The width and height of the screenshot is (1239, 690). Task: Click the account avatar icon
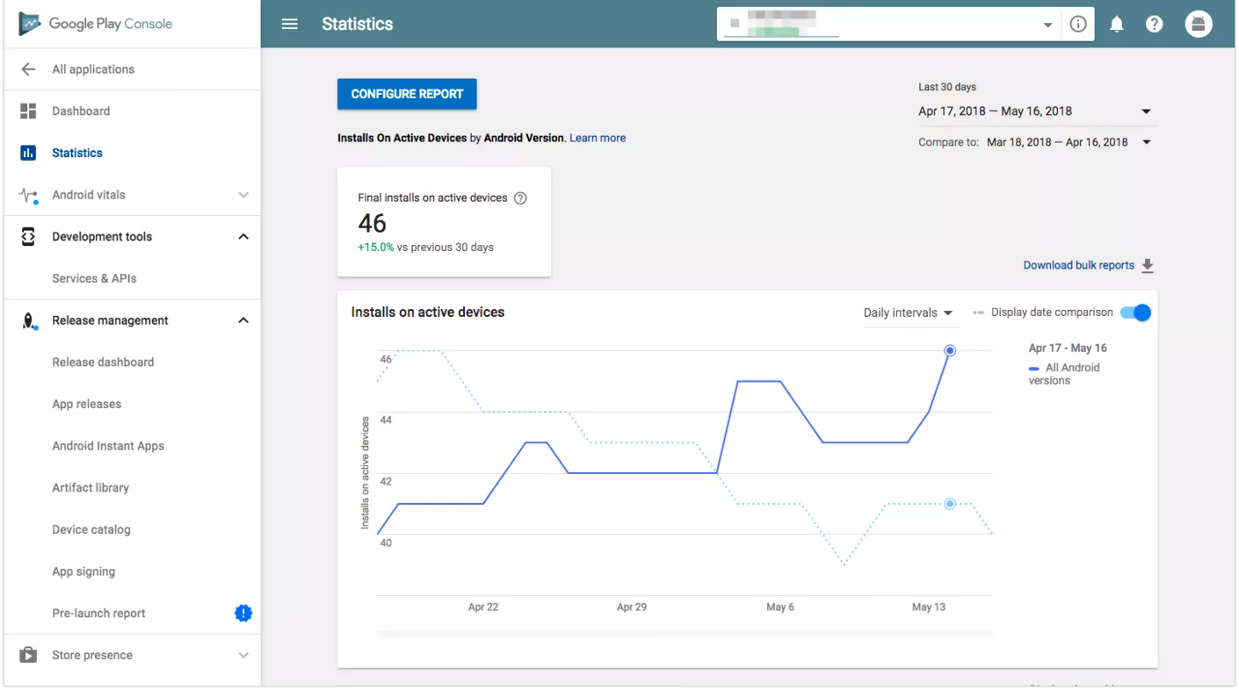tap(1198, 25)
